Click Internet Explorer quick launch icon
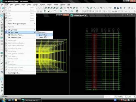 (x=12, y=100)
